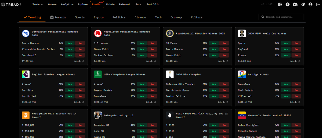The height and width of the screenshot is (138, 322).
Task: Click the crude oil drop icon
Action: [x=170, y=115]
